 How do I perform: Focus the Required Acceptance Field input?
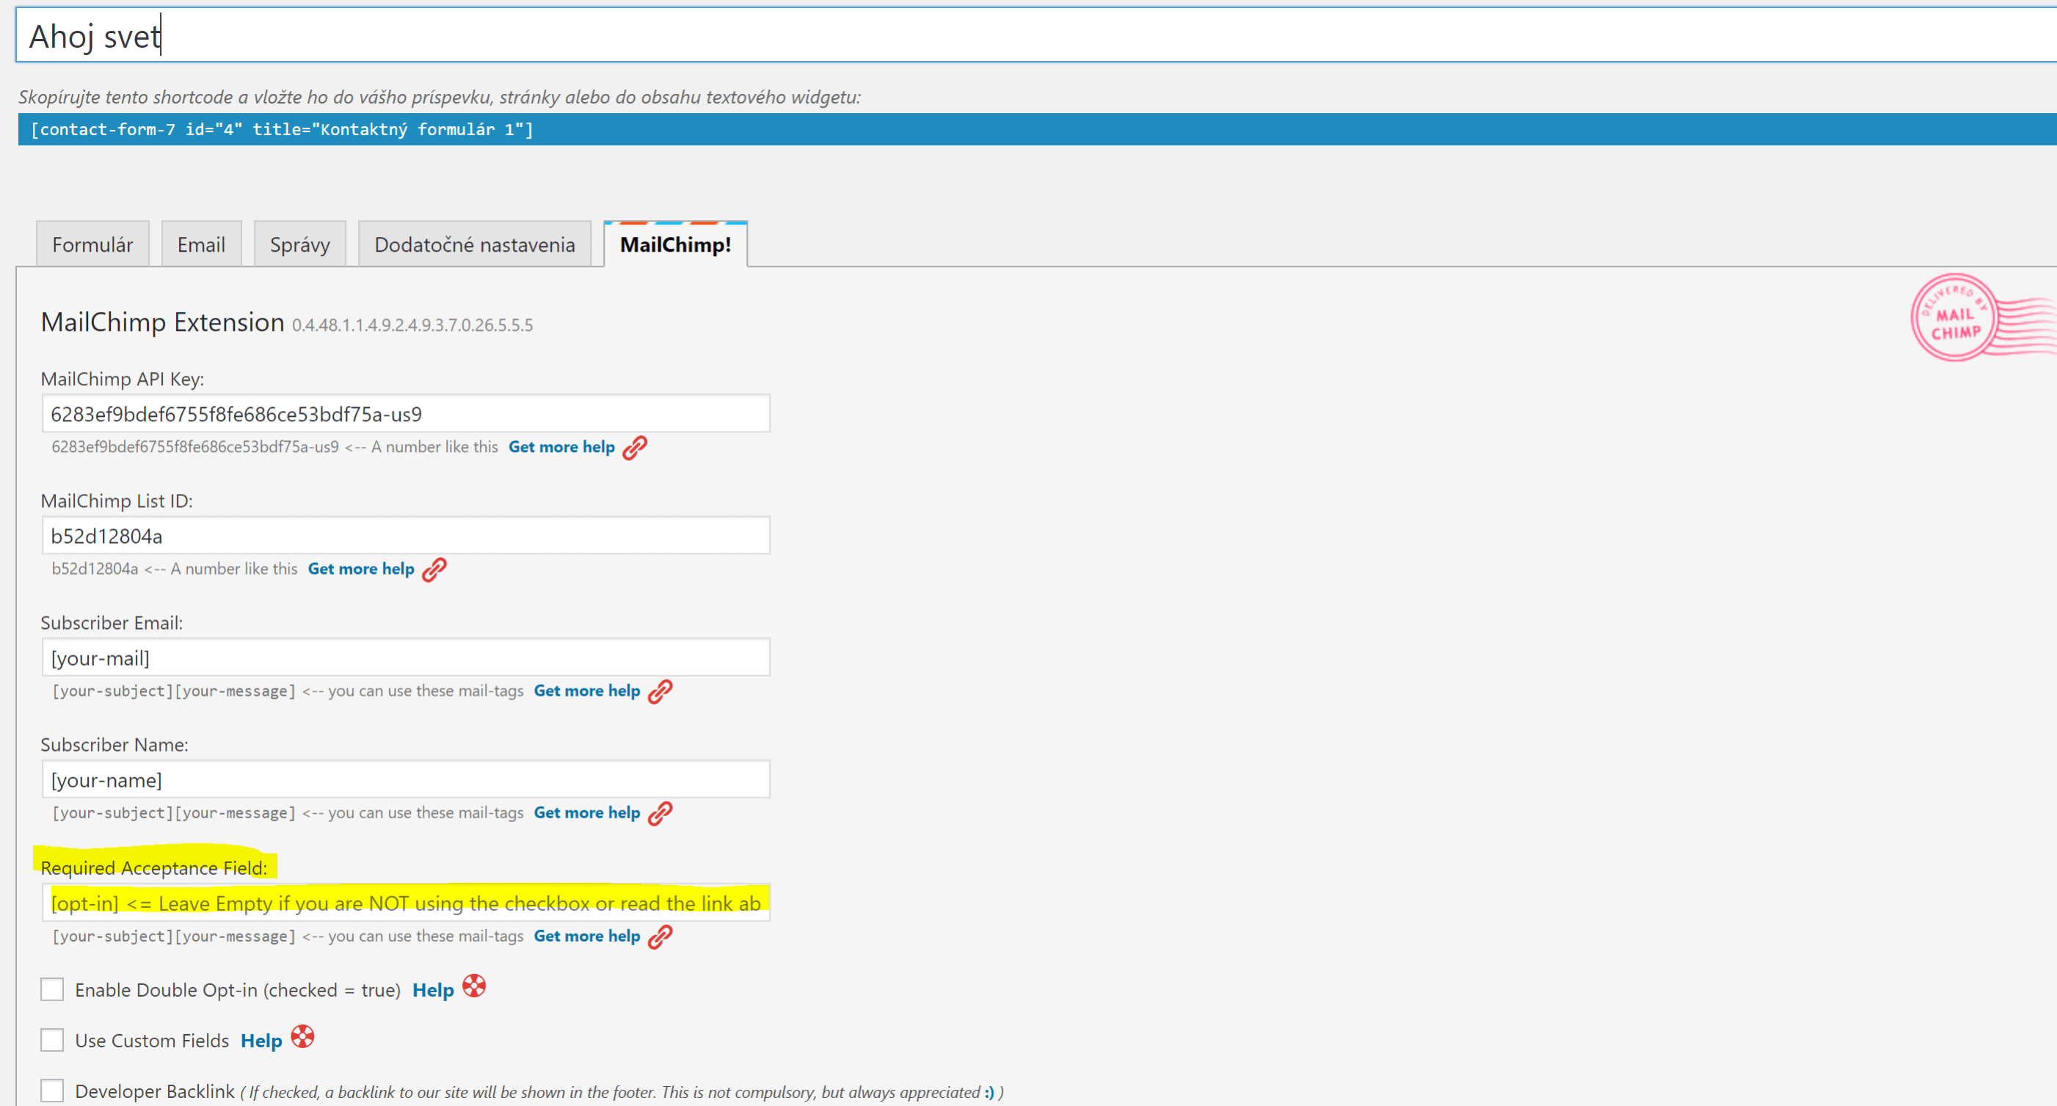click(406, 903)
